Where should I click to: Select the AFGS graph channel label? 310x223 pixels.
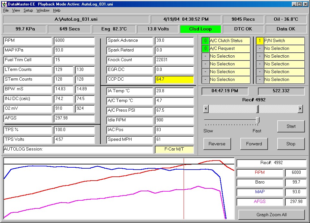coord(260,202)
